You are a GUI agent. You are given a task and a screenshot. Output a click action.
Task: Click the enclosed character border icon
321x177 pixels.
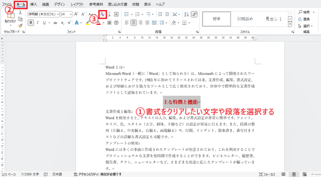(116, 14)
